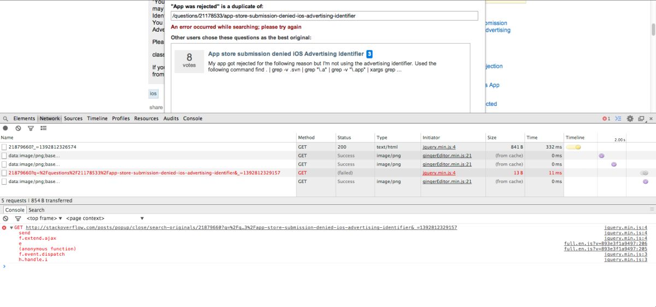The width and height of the screenshot is (656, 307).
Task: Switch to the Elements tab
Action: pos(24,119)
